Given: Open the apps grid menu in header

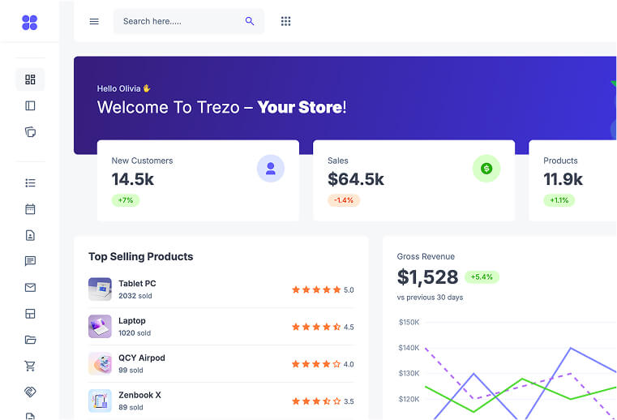Looking at the screenshot, I should coord(285,21).
